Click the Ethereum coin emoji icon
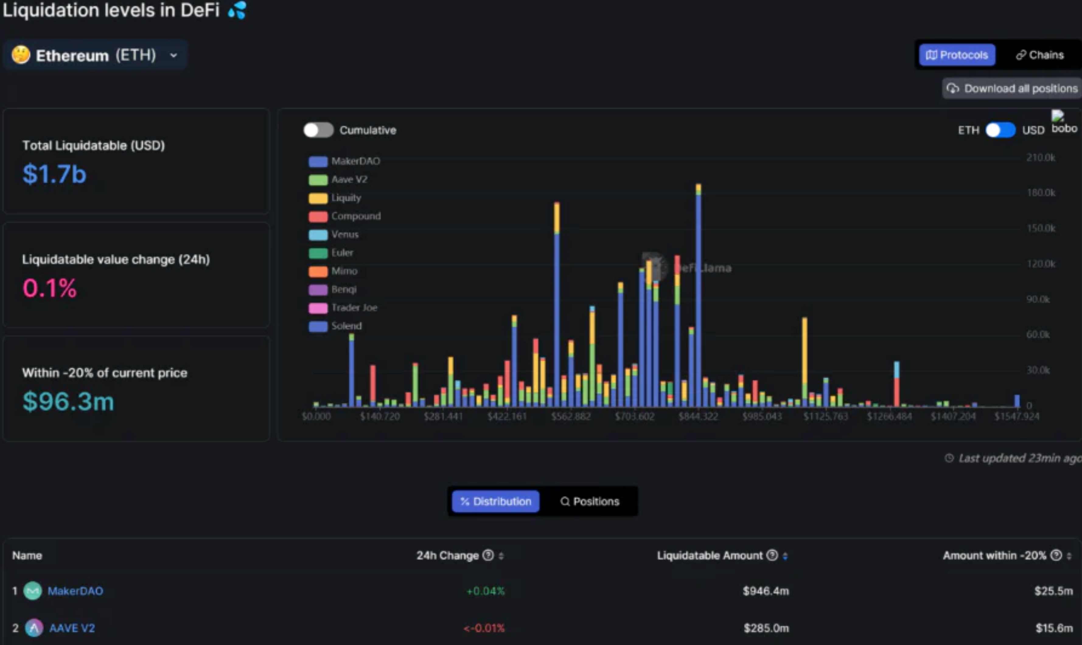 20,55
